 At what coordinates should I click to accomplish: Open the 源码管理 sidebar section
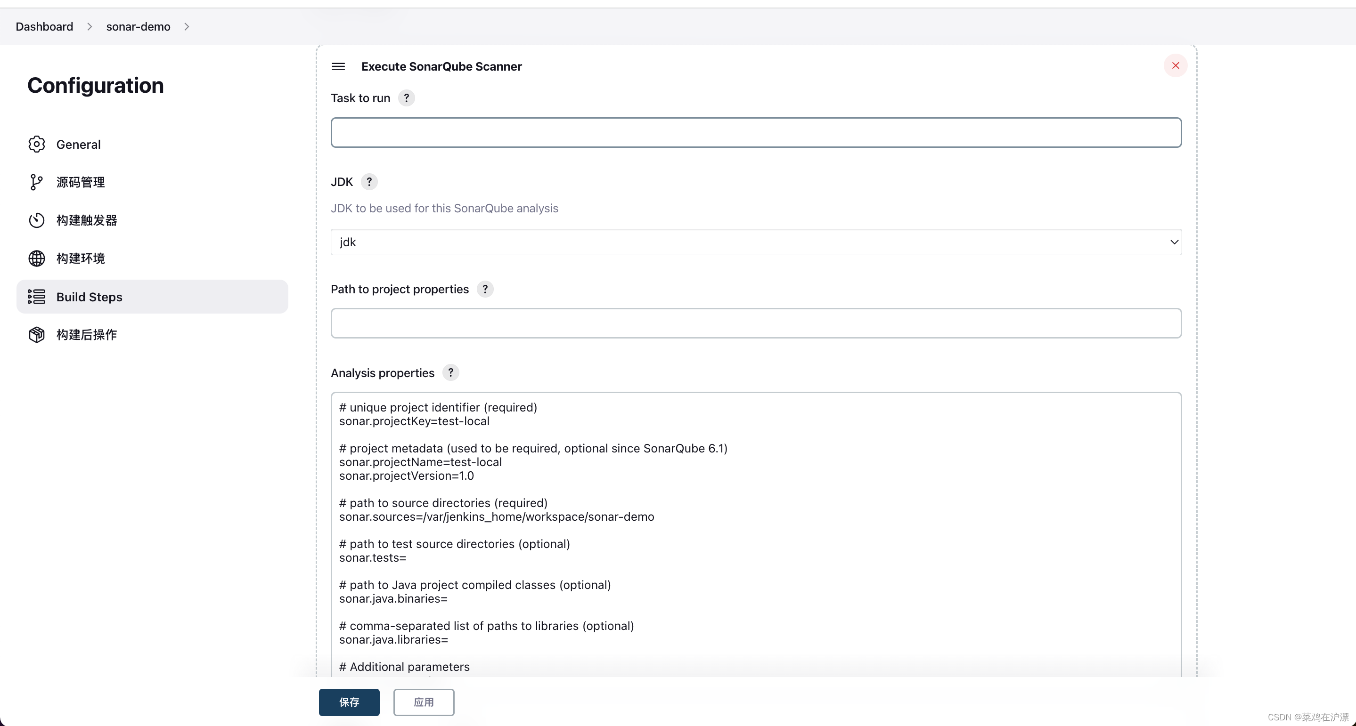click(x=82, y=182)
